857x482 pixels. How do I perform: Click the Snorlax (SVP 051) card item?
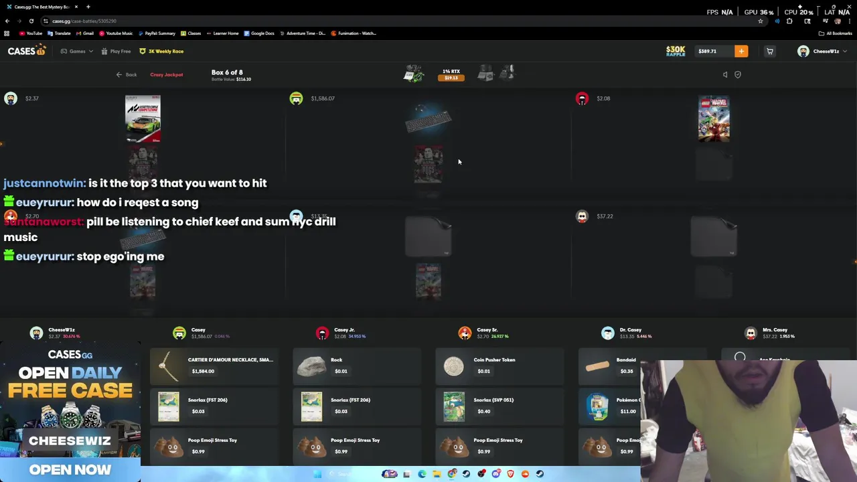coord(499,406)
